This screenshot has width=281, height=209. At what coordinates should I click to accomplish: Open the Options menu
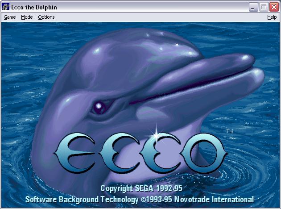click(46, 17)
